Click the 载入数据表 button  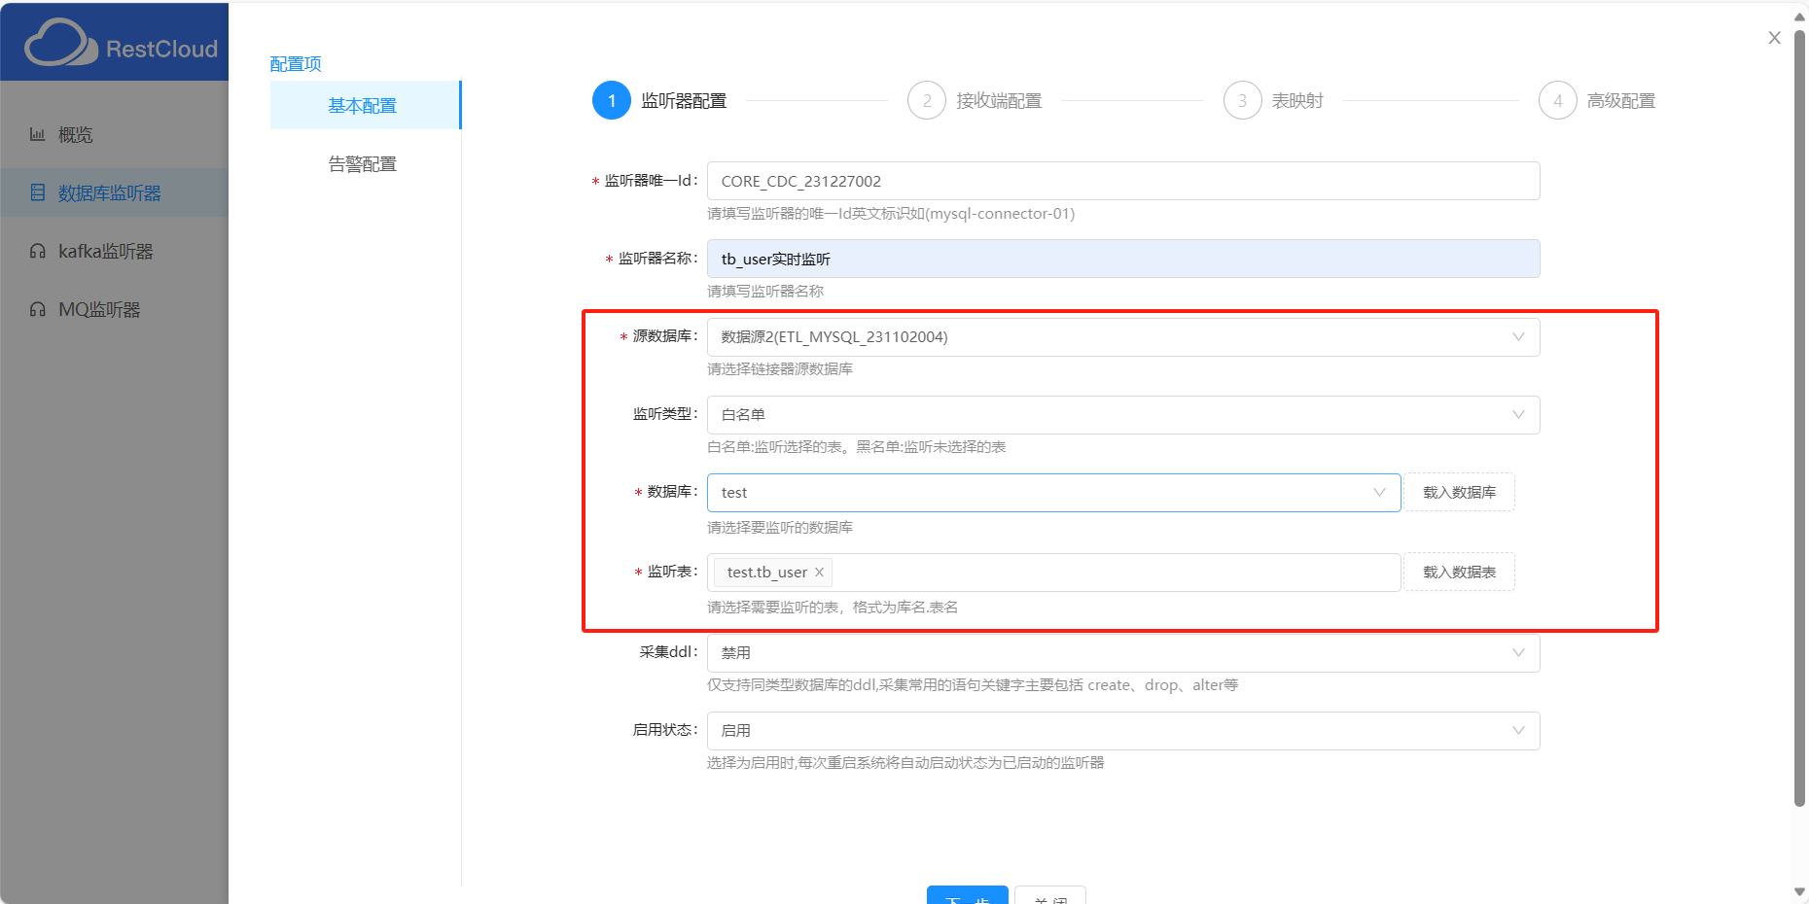1459,572
